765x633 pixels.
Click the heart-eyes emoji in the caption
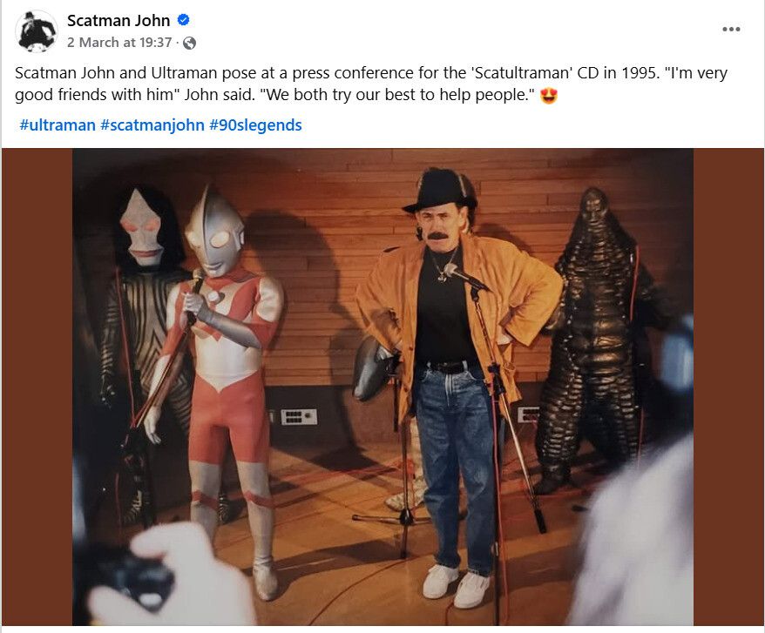pos(547,94)
